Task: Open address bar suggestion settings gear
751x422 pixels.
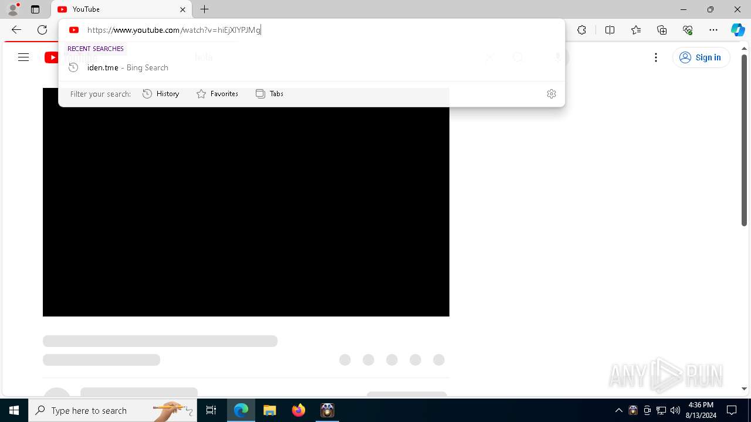Action: tap(552, 94)
